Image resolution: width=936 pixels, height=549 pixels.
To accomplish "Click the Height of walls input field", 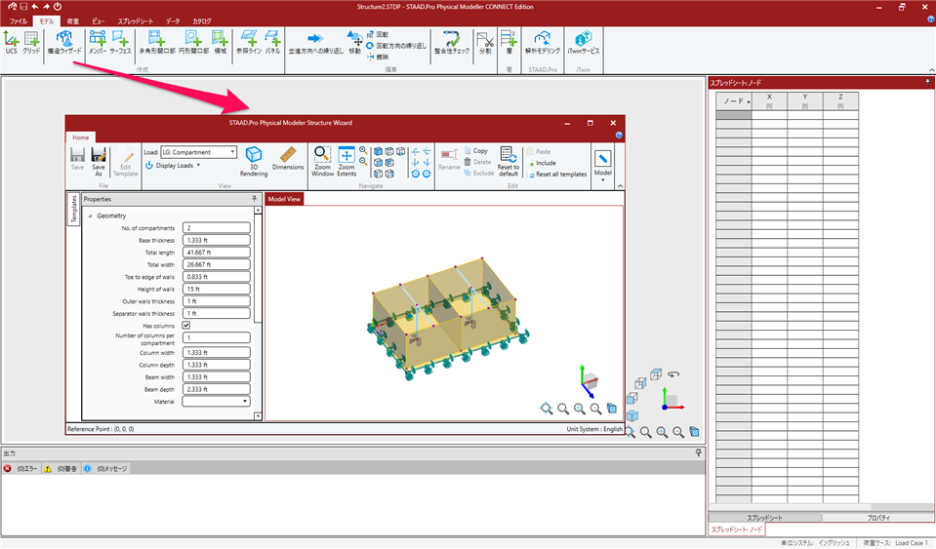I will [216, 289].
